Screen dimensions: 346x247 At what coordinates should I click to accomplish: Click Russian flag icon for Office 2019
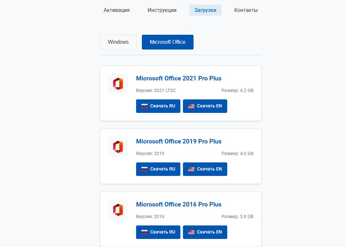[x=144, y=169]
